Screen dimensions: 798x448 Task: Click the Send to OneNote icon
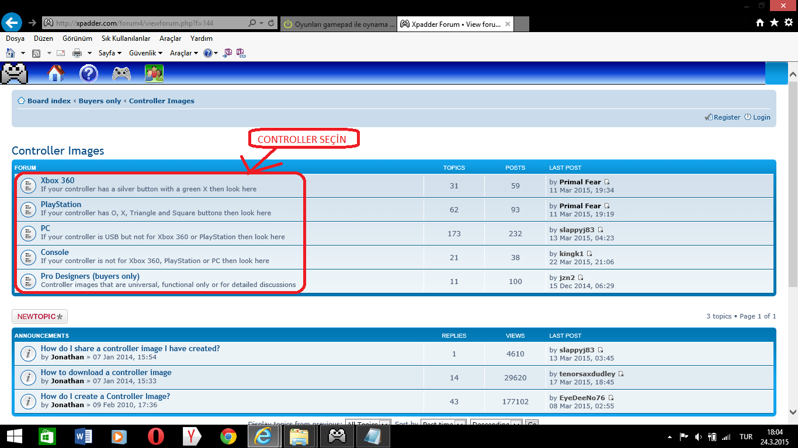click(228, 53)
